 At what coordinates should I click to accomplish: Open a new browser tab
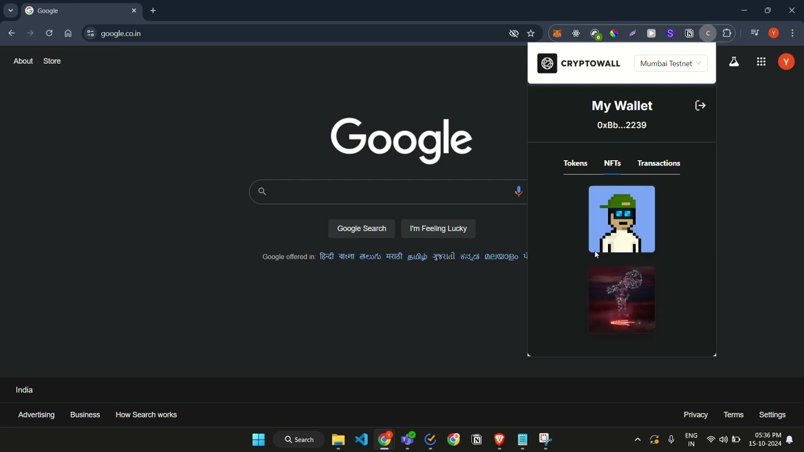coord(153,11)
